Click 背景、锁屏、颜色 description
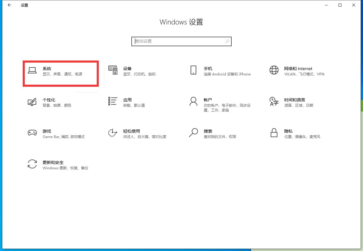Image resolution: width=363 pixels, height=251 pixels. [x=57, y=106]
